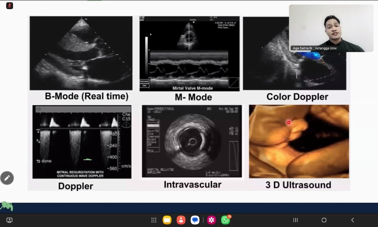Click the Intravascular ultrasound image
This screenshot has height=227, width=378.
point(192,141)
